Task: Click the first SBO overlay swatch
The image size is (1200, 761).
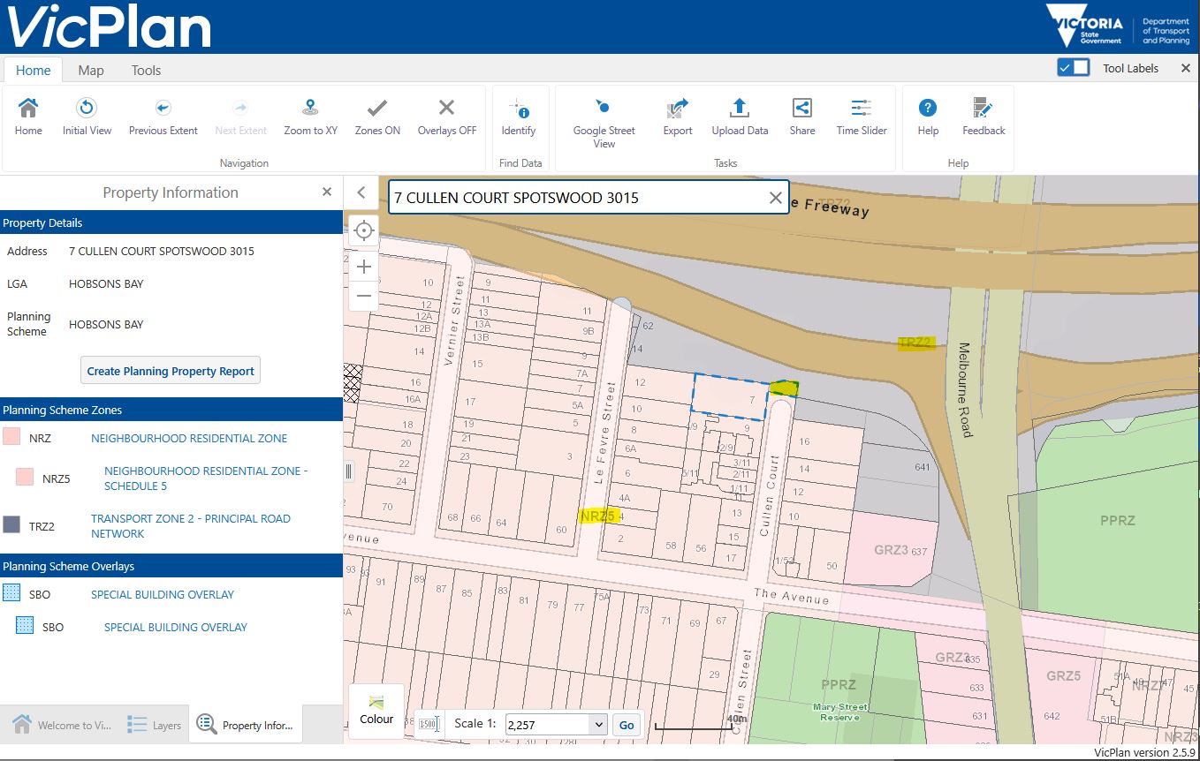Action: pos(11,594)
